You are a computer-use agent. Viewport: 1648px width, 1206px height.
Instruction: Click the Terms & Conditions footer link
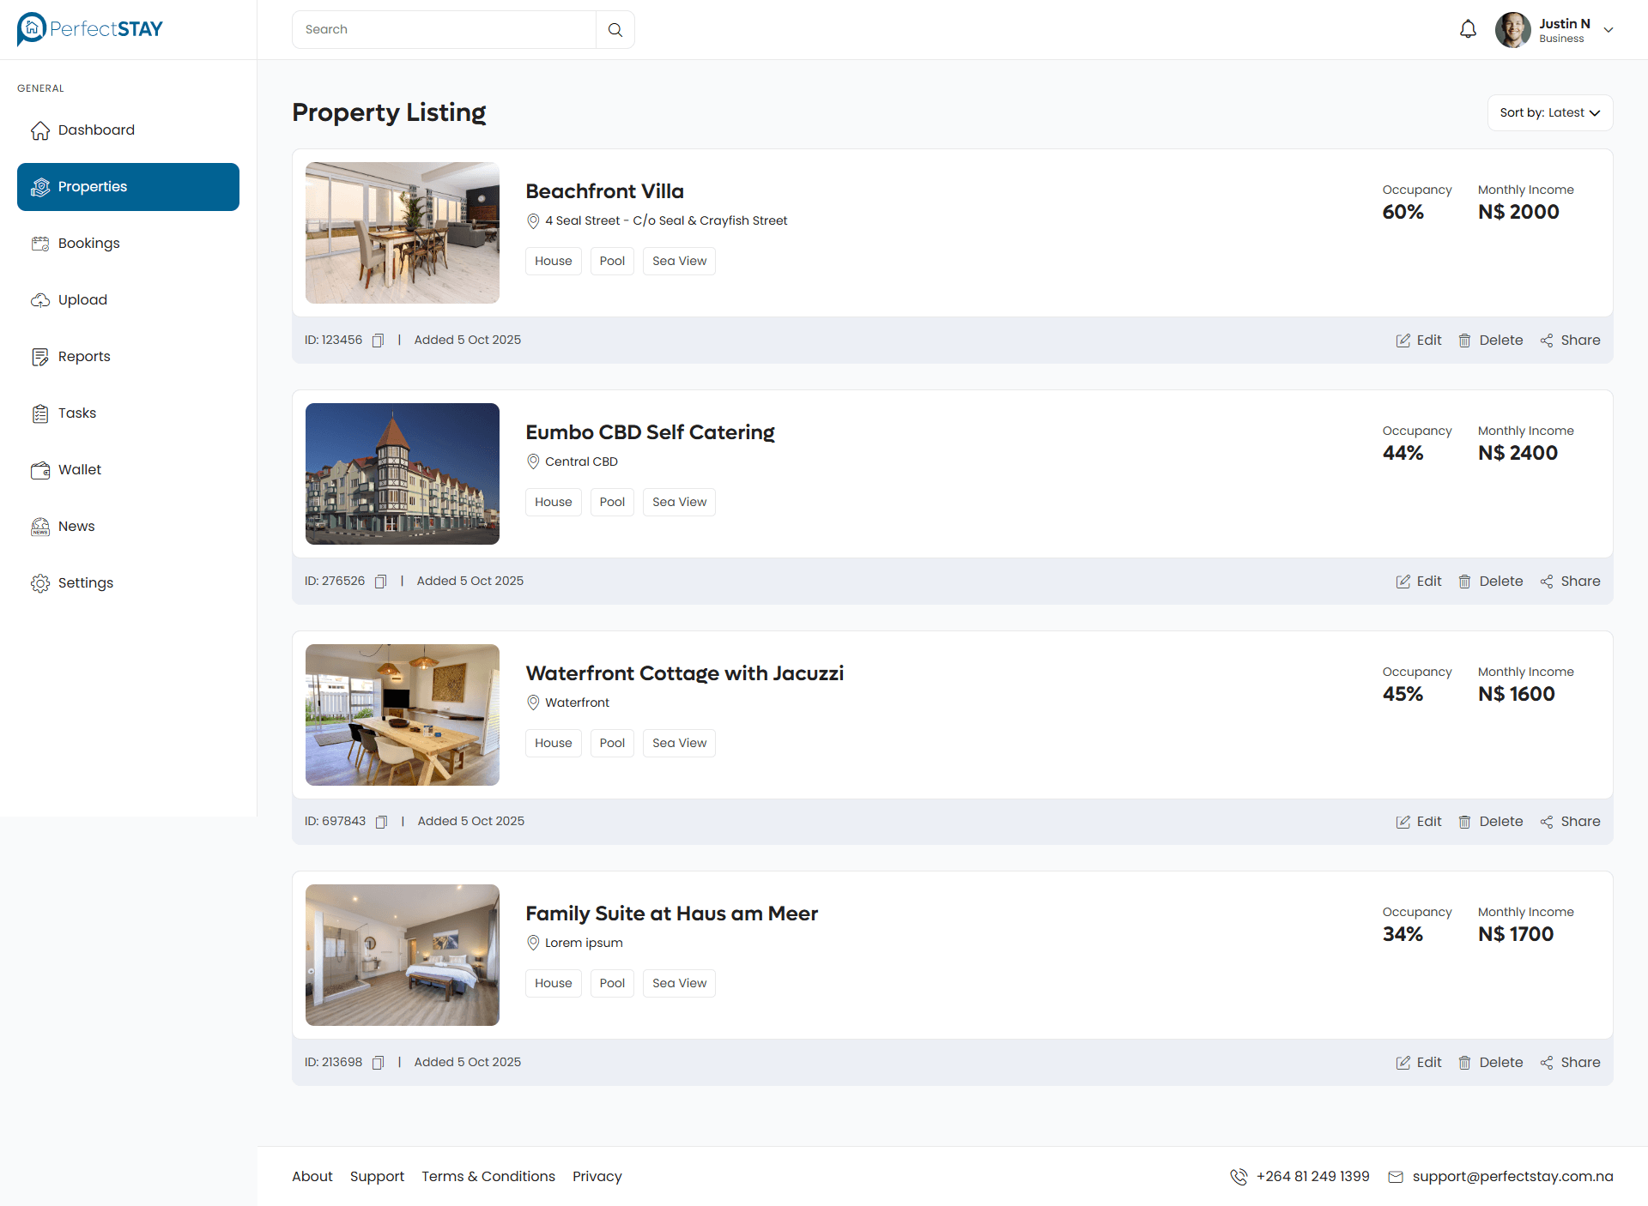488,1177
